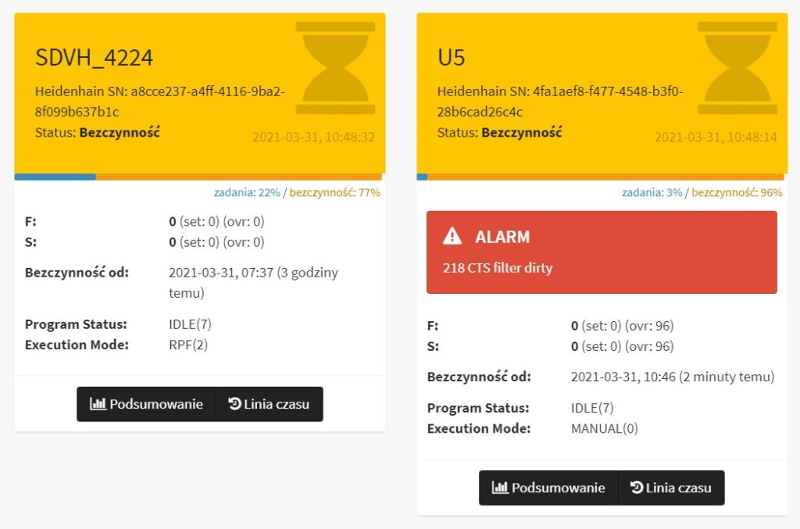
Task: Click the hourglass icon on SDVH_4224 card
Action: click(x=335, y=68)
